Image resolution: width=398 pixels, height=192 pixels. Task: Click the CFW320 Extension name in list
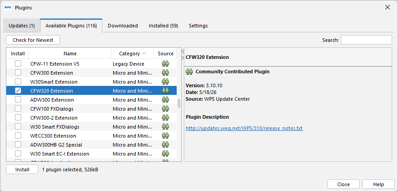point(51,91)
